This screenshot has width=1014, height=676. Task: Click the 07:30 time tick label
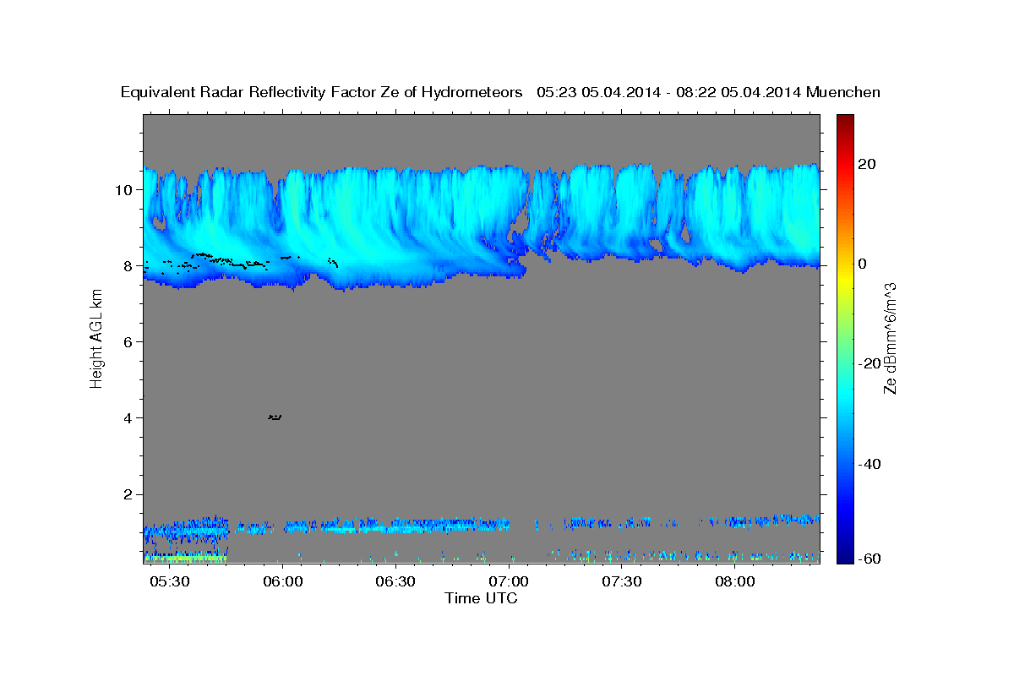(622, 582)
